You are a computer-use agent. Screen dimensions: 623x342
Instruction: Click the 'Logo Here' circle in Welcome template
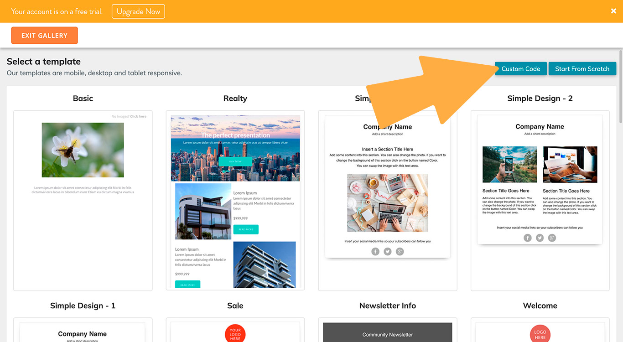(x=540, y=334)
